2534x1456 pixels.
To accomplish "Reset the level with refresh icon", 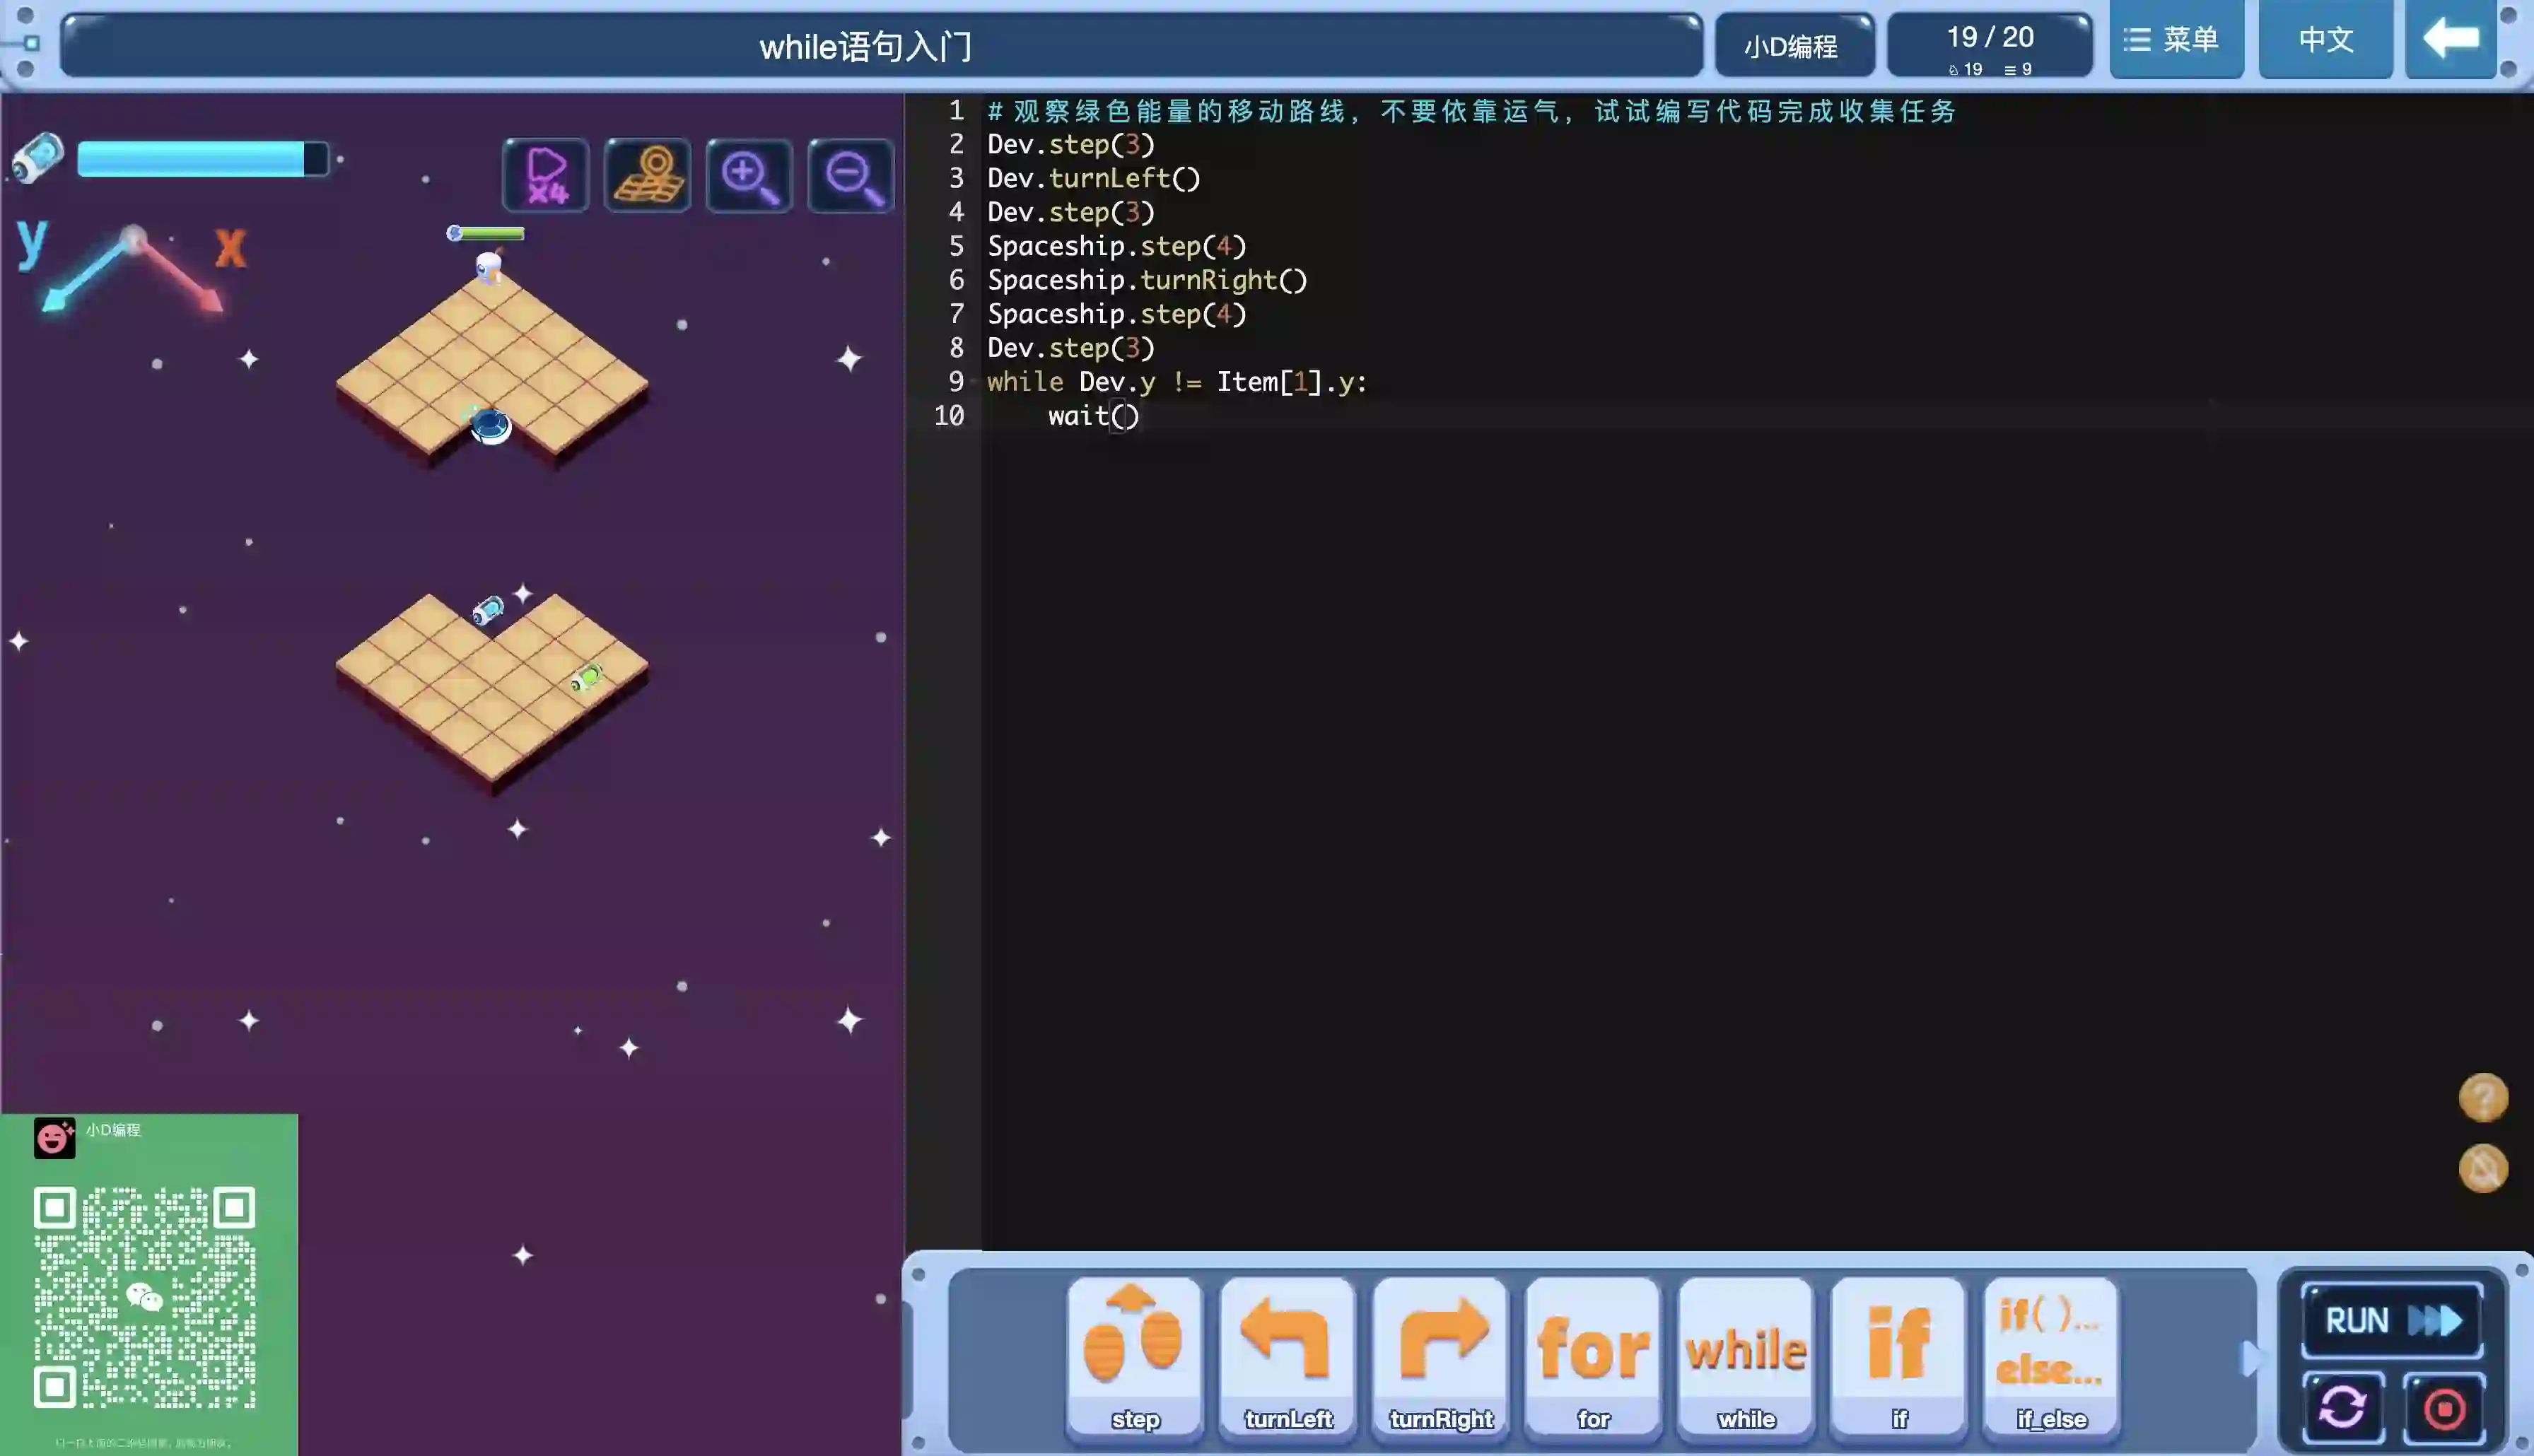I will 2342,1408.
